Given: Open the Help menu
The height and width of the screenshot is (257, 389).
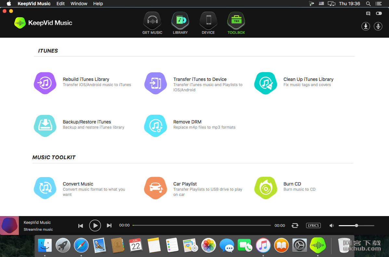Looking at the screenshot, I should (98, 4).
